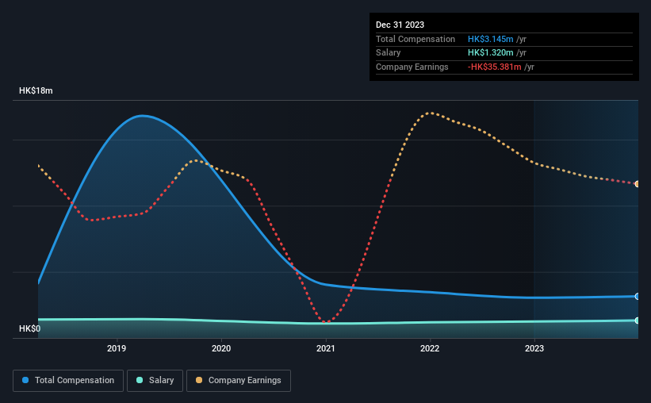Select the Total Compensation end-point marker
The height and width of the screenshot is (403, 651).
click(x=638, y=296)
